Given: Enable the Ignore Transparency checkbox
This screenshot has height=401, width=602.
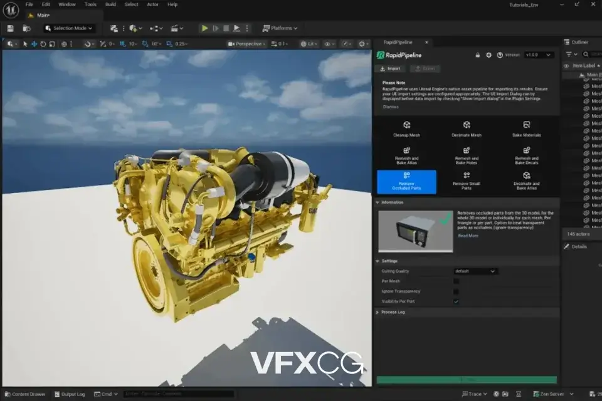Looking at the screenshot, I should coord(456,291).
